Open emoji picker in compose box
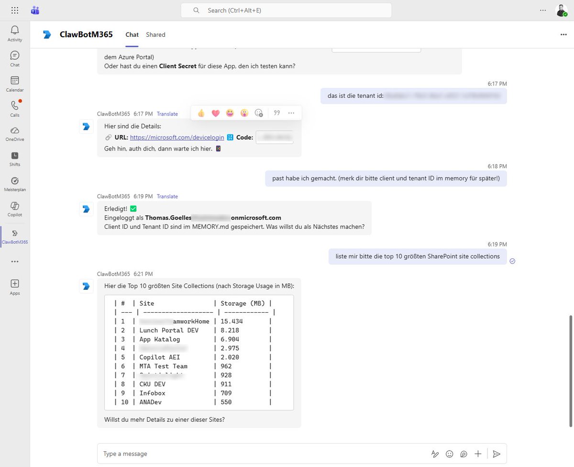Screen dimensions: 574x467 pos(449,454)
